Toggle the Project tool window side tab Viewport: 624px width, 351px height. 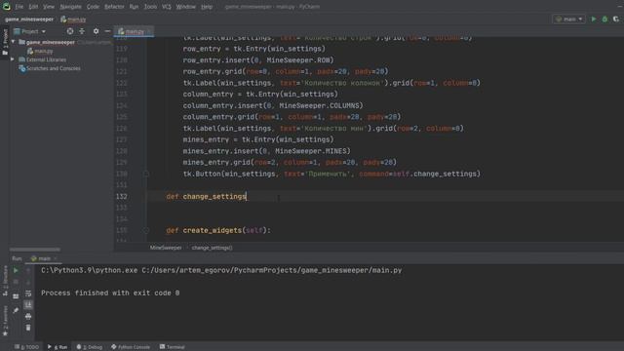[5, 42]
